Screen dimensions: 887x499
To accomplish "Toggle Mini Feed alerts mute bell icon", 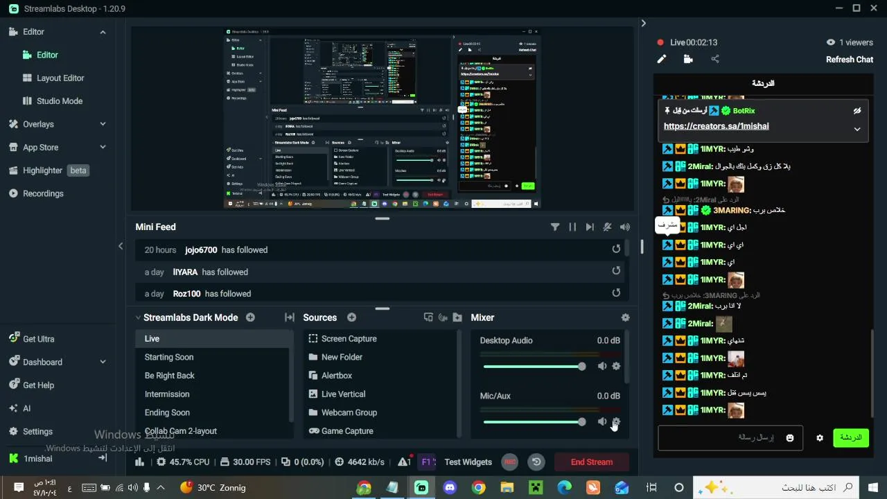I will (x=608, y=227).
